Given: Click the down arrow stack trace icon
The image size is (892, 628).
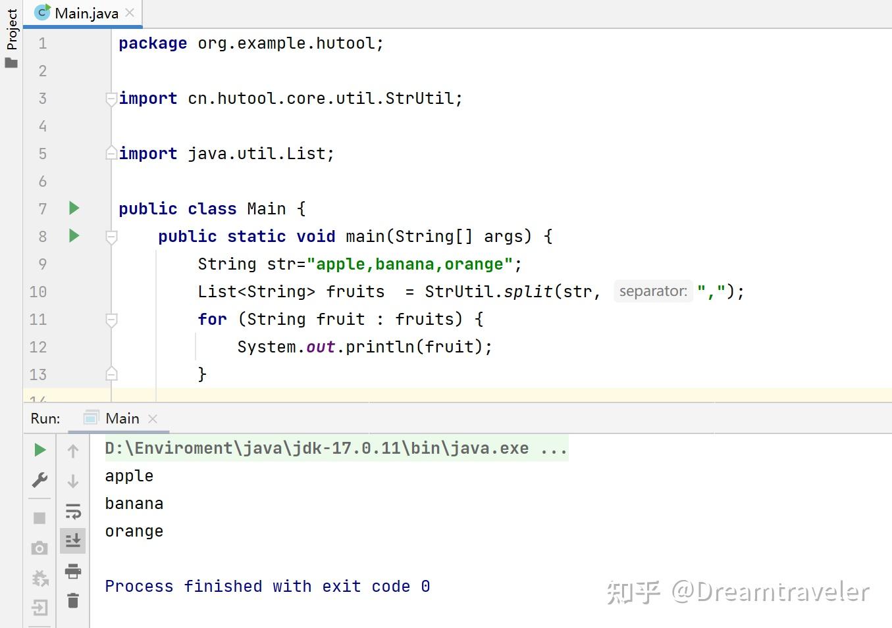Looking at the screenshot, I should coord(73,481).
